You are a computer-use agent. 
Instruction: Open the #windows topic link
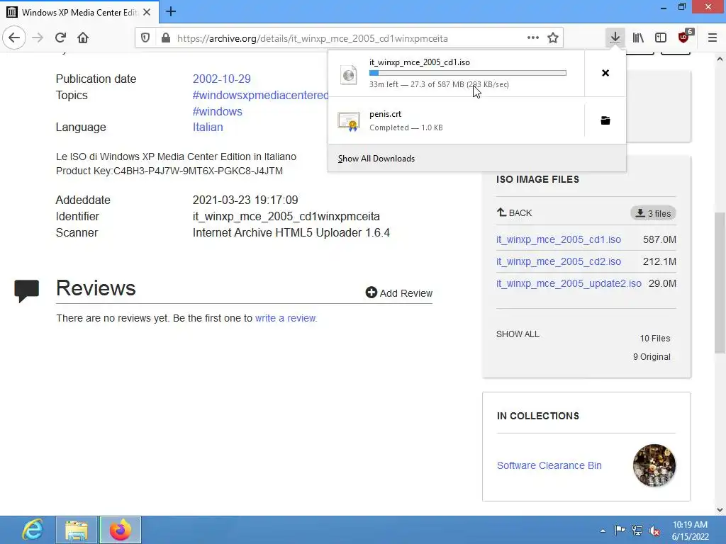coord(217,111)
